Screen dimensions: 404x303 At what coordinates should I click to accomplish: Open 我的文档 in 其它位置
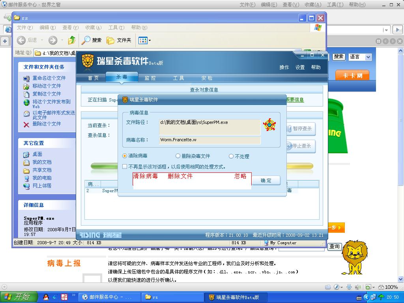(42, 162)
